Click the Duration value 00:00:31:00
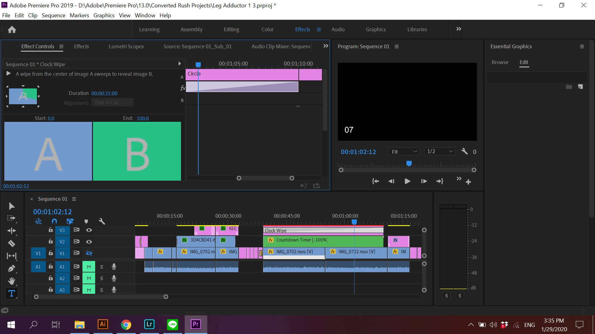This screenshot has height=334, width=595. pyautogui.click(x=104, y=93)
